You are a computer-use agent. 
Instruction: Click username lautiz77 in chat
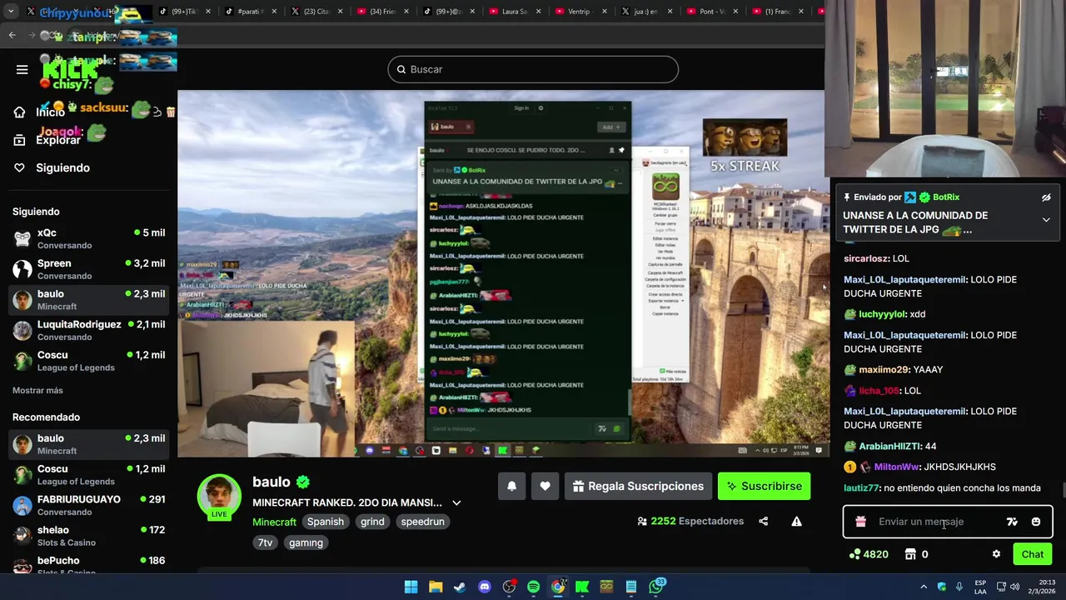(861, 487)
